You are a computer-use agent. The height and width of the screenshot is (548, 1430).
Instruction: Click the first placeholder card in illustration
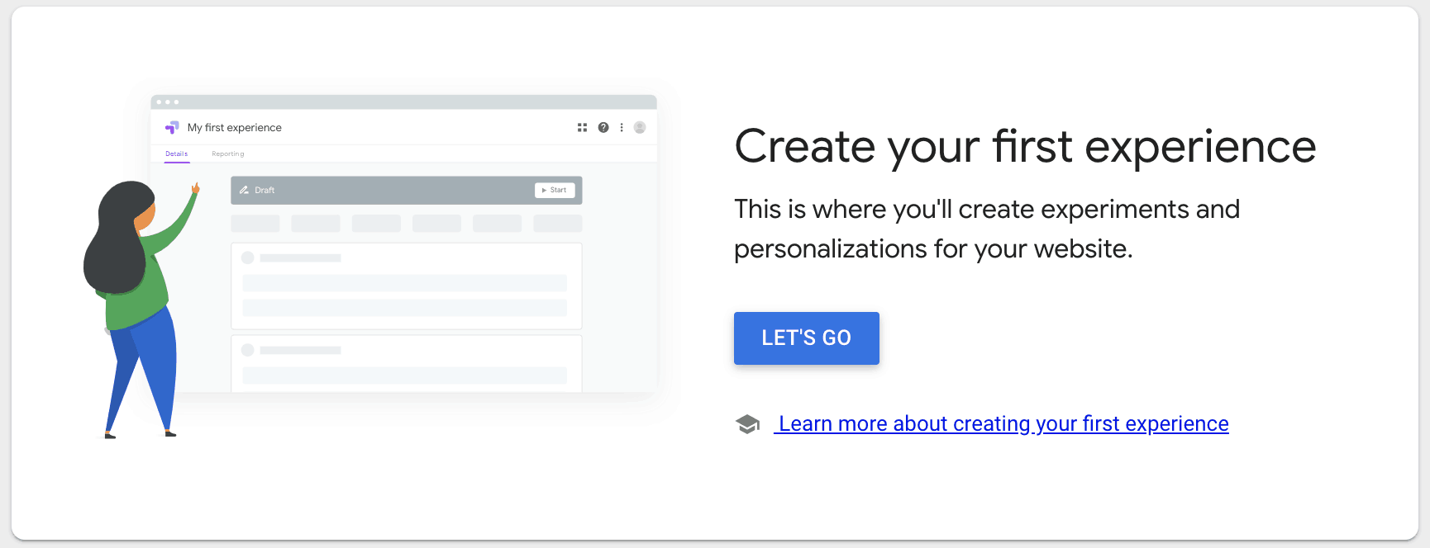[x=406, y=286]
